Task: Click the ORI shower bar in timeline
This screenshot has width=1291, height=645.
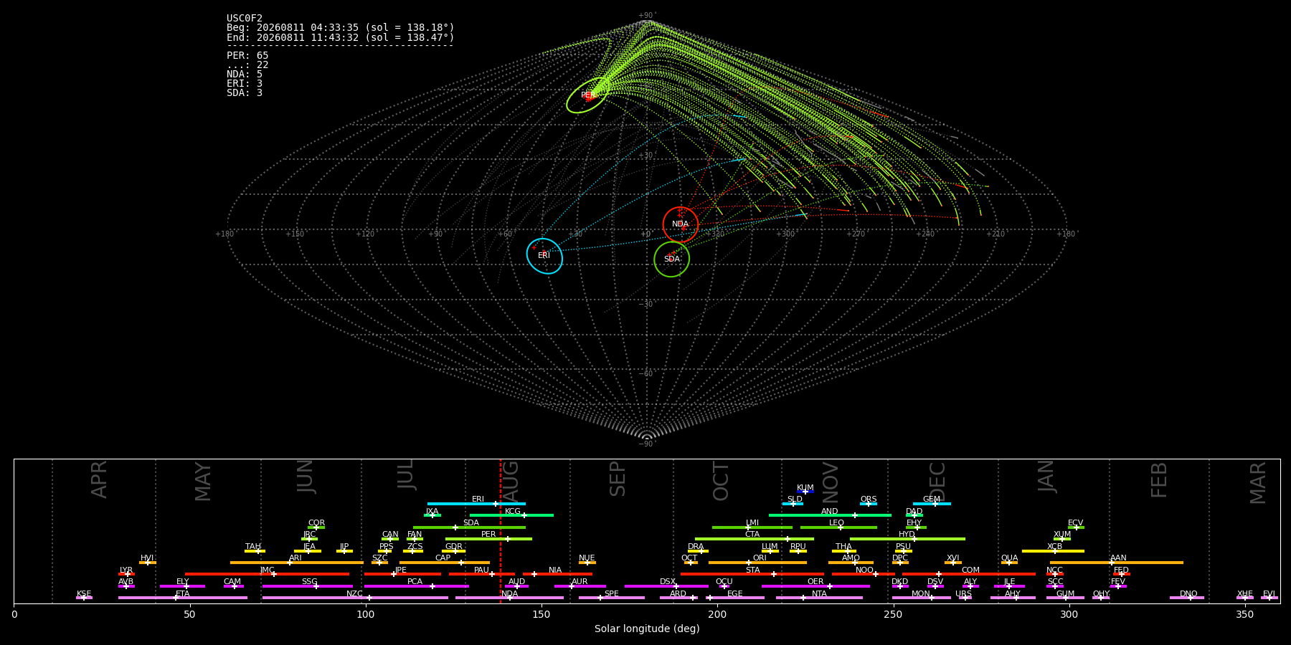Action: click(x=757, y=563)
